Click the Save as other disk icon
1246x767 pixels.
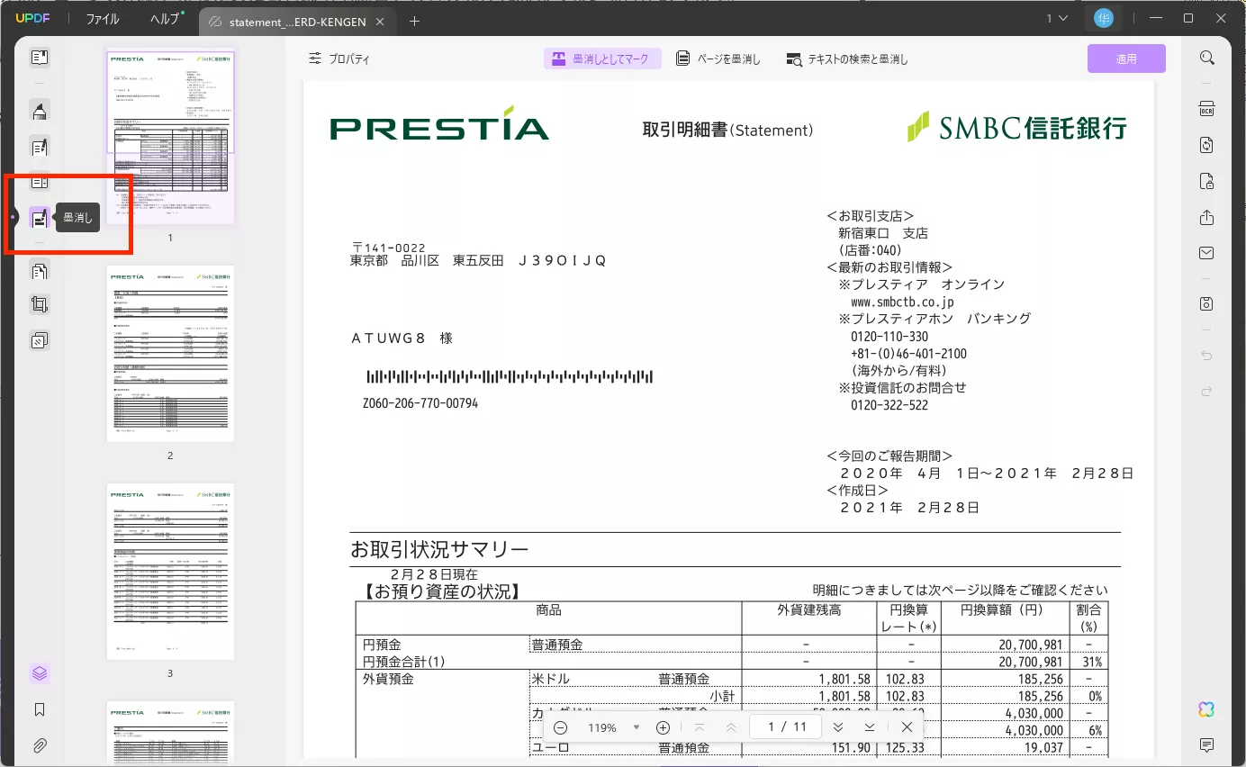tap(1206, 304)
